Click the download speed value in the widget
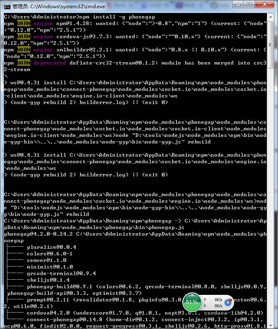Image resolution: width=278 pixels, height=329 pixels. point(218,306)
